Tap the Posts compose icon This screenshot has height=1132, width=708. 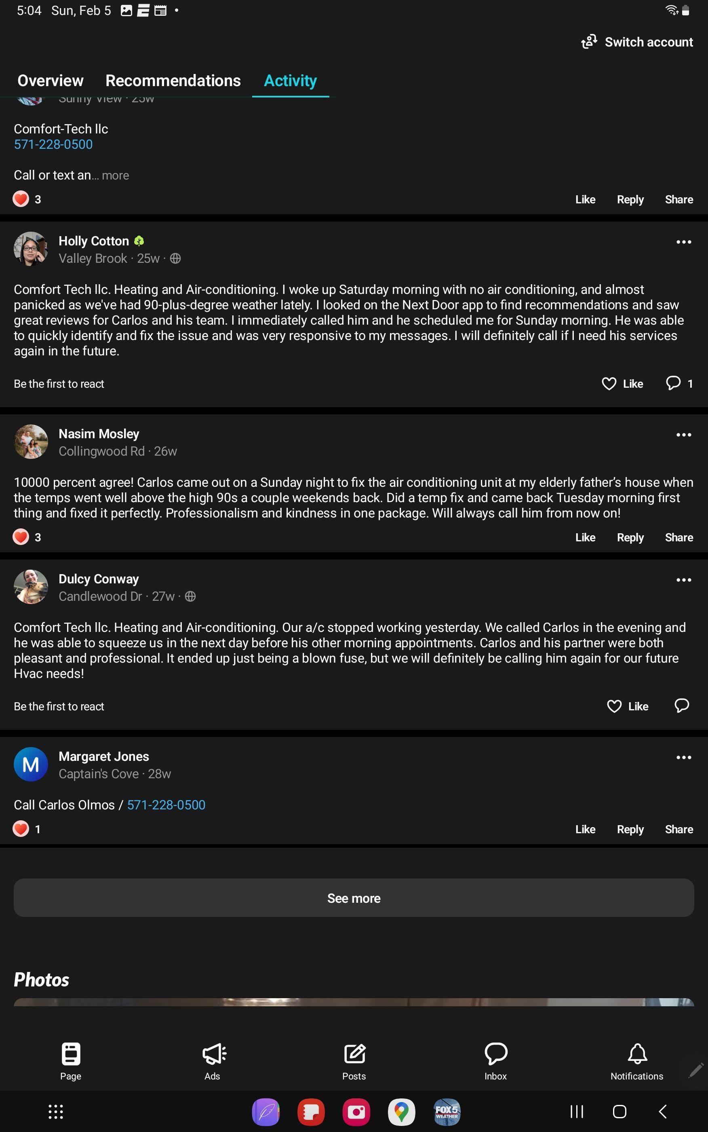click(354, 1054)
